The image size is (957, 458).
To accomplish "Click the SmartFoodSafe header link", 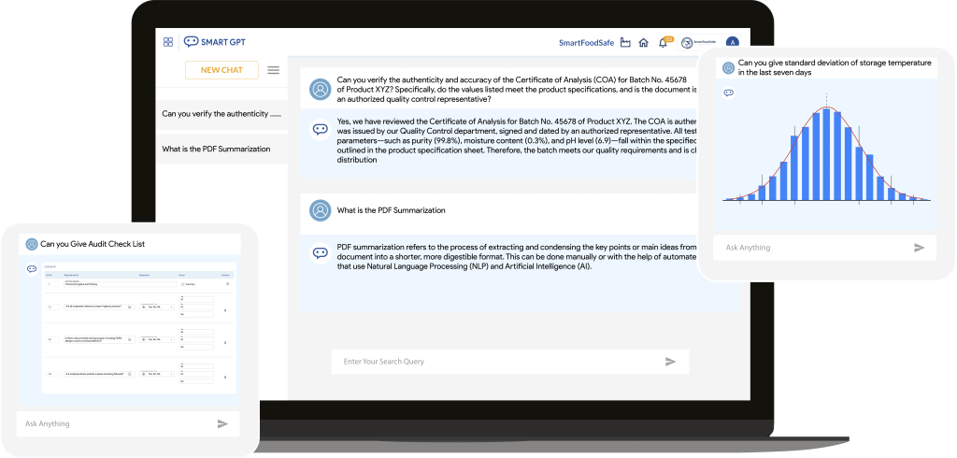I will pyautogui.click(x=587, y=43).
